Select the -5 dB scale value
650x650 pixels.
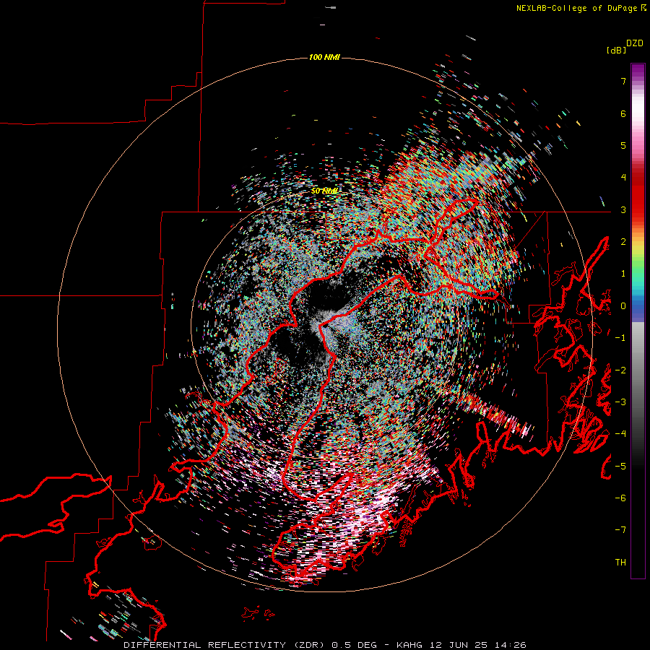620,467
